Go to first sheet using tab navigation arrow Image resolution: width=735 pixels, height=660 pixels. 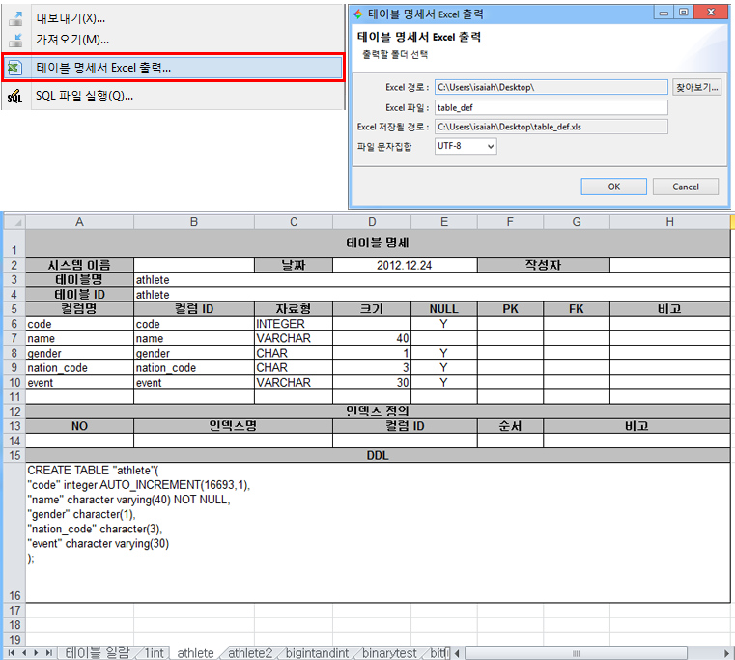pos(11,653)
